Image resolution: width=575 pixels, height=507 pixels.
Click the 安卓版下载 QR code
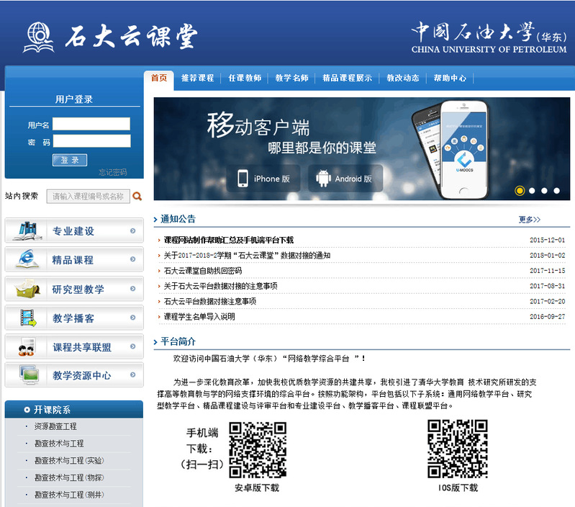coord(258,450)
